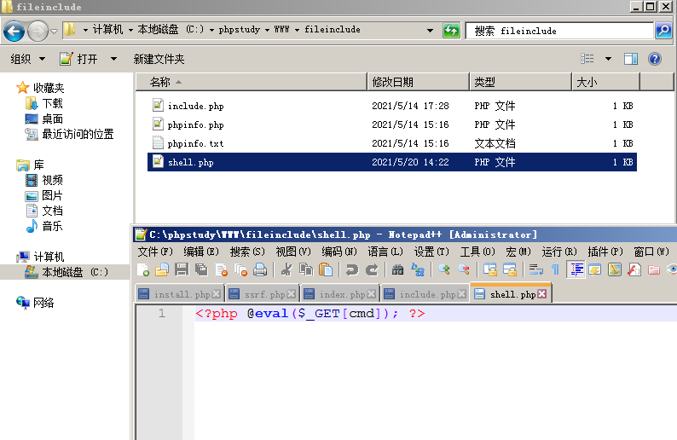Open the 语言(L) menu
677x440 pixels.
coord(385,252)
